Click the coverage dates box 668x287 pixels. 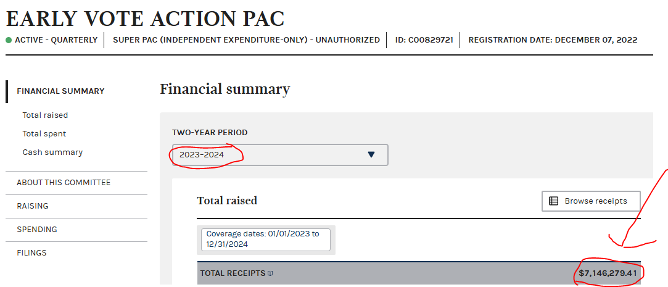[265, 239]
